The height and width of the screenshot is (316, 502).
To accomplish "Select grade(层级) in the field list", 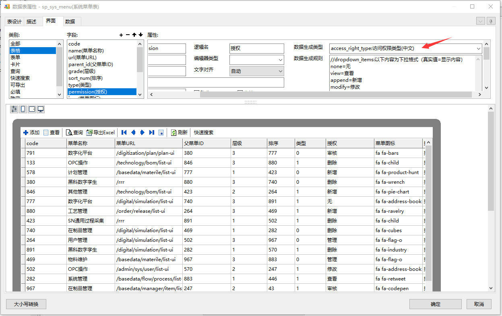I will click(102, 71).
